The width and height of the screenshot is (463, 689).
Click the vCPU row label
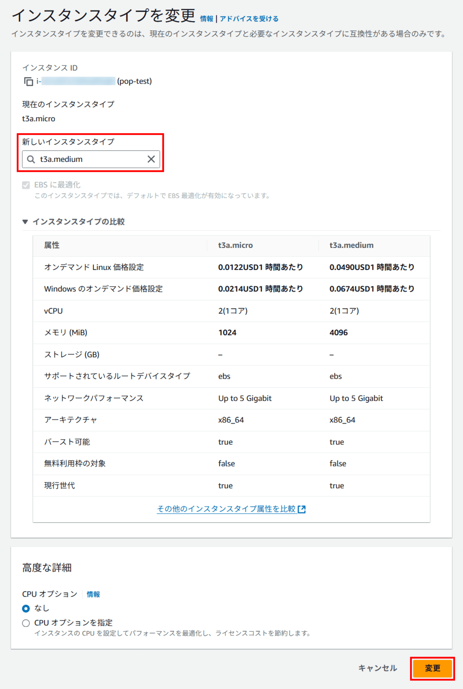tap(53, 311)
